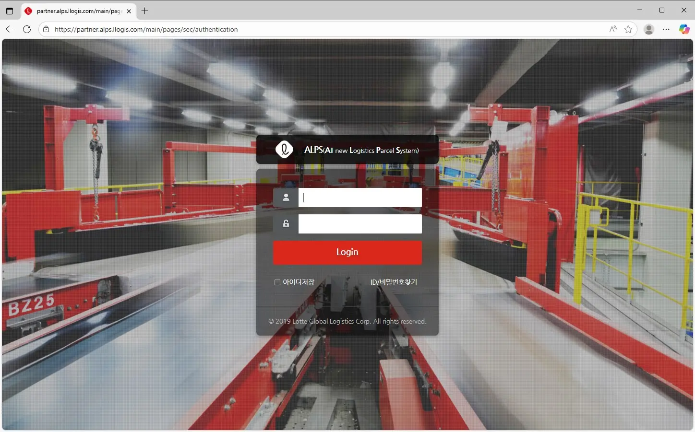Image resolution: width=695 pixels, height=432 pixels.
Task: Open the Settings and more ellipsis menu
Action: (x=666, y=29)
